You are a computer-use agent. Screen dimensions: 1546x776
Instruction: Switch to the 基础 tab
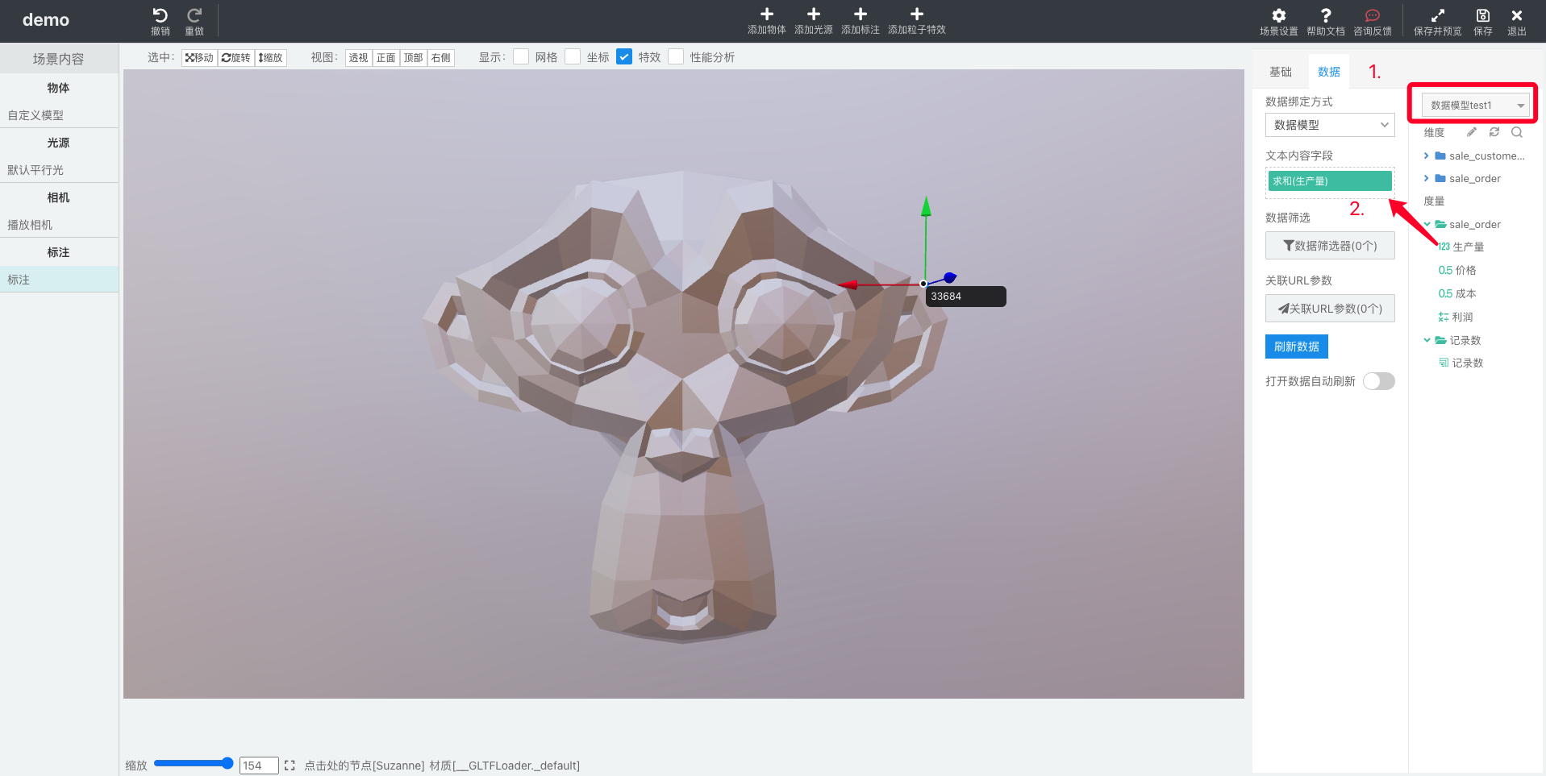tap(1281, 72)
